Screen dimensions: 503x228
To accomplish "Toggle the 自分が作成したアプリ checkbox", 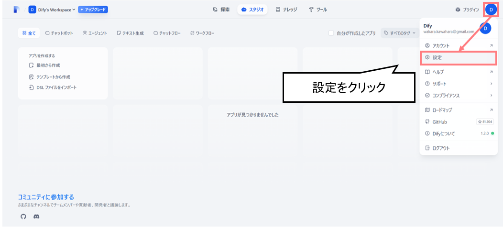I will click(331, 33).
